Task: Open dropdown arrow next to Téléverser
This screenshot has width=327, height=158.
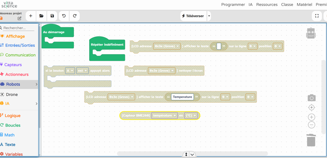Action: pos(209,16)
